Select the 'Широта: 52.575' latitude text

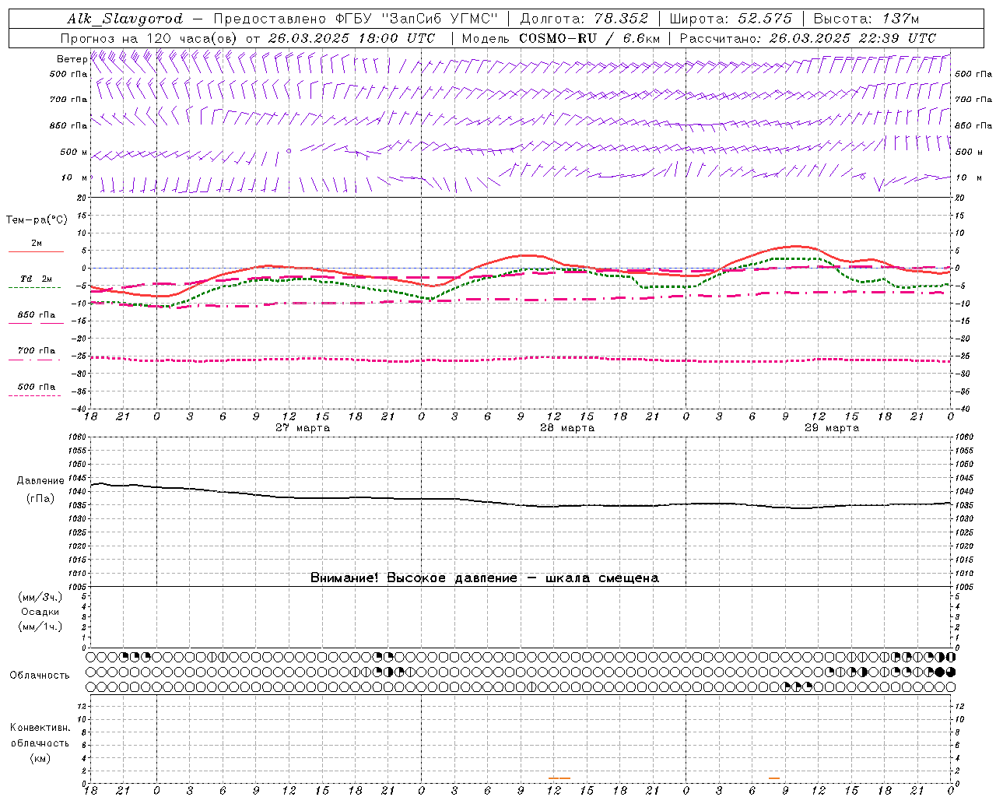[731, 19]
